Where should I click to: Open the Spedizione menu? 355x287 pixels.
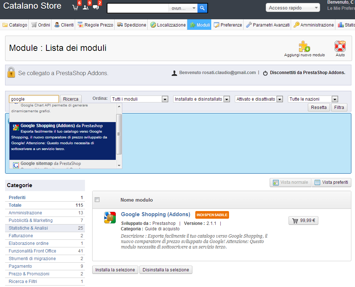(131, 25)
